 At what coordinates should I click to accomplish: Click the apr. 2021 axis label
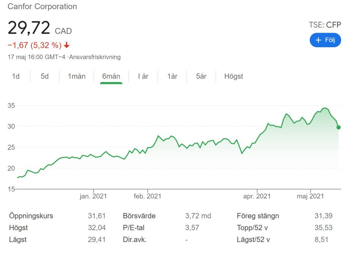point(257,196)
